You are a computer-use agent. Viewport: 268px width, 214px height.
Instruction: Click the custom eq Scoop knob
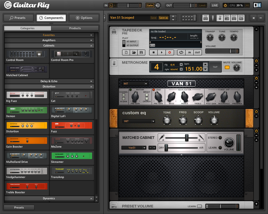pos(198,120)
